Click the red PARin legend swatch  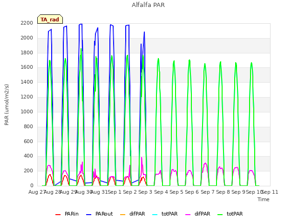pos(58,214)
